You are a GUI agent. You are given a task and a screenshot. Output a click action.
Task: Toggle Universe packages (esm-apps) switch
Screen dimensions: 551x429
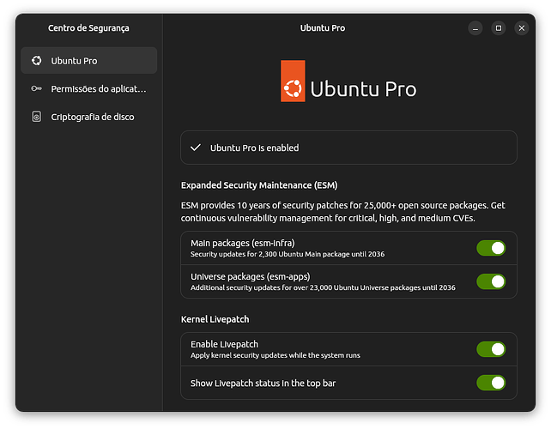tap(491, 281)
